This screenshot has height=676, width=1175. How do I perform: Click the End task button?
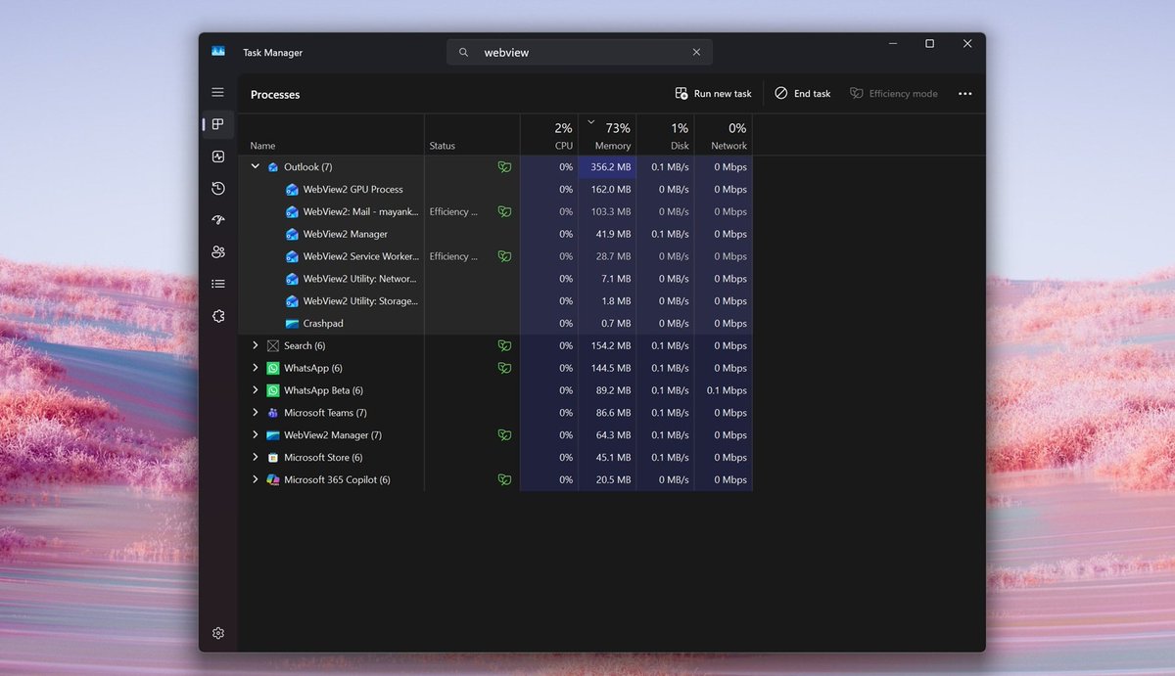pyautogui.click(x=802, y=93)
